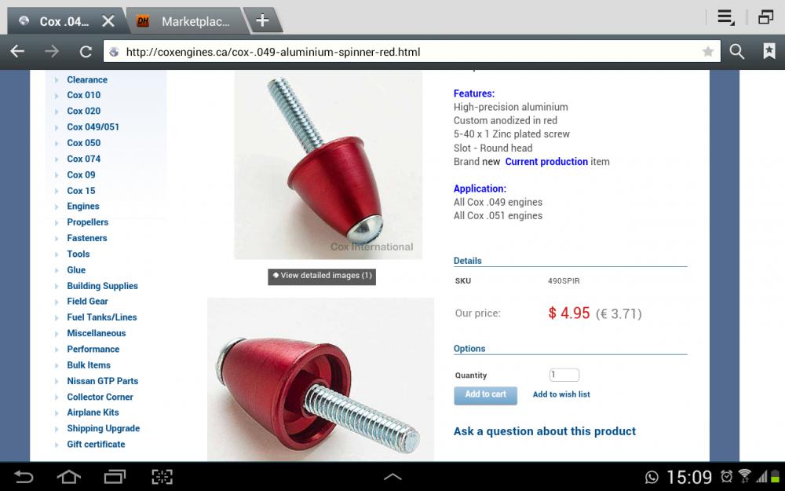This screenshot has width=785, height=491.
Task: Click the Add to cart button
Action: [x=485, y=395]
